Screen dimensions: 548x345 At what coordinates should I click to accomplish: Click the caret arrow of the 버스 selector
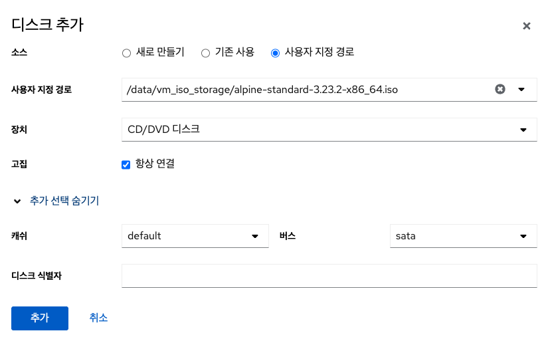click(523, 236)
